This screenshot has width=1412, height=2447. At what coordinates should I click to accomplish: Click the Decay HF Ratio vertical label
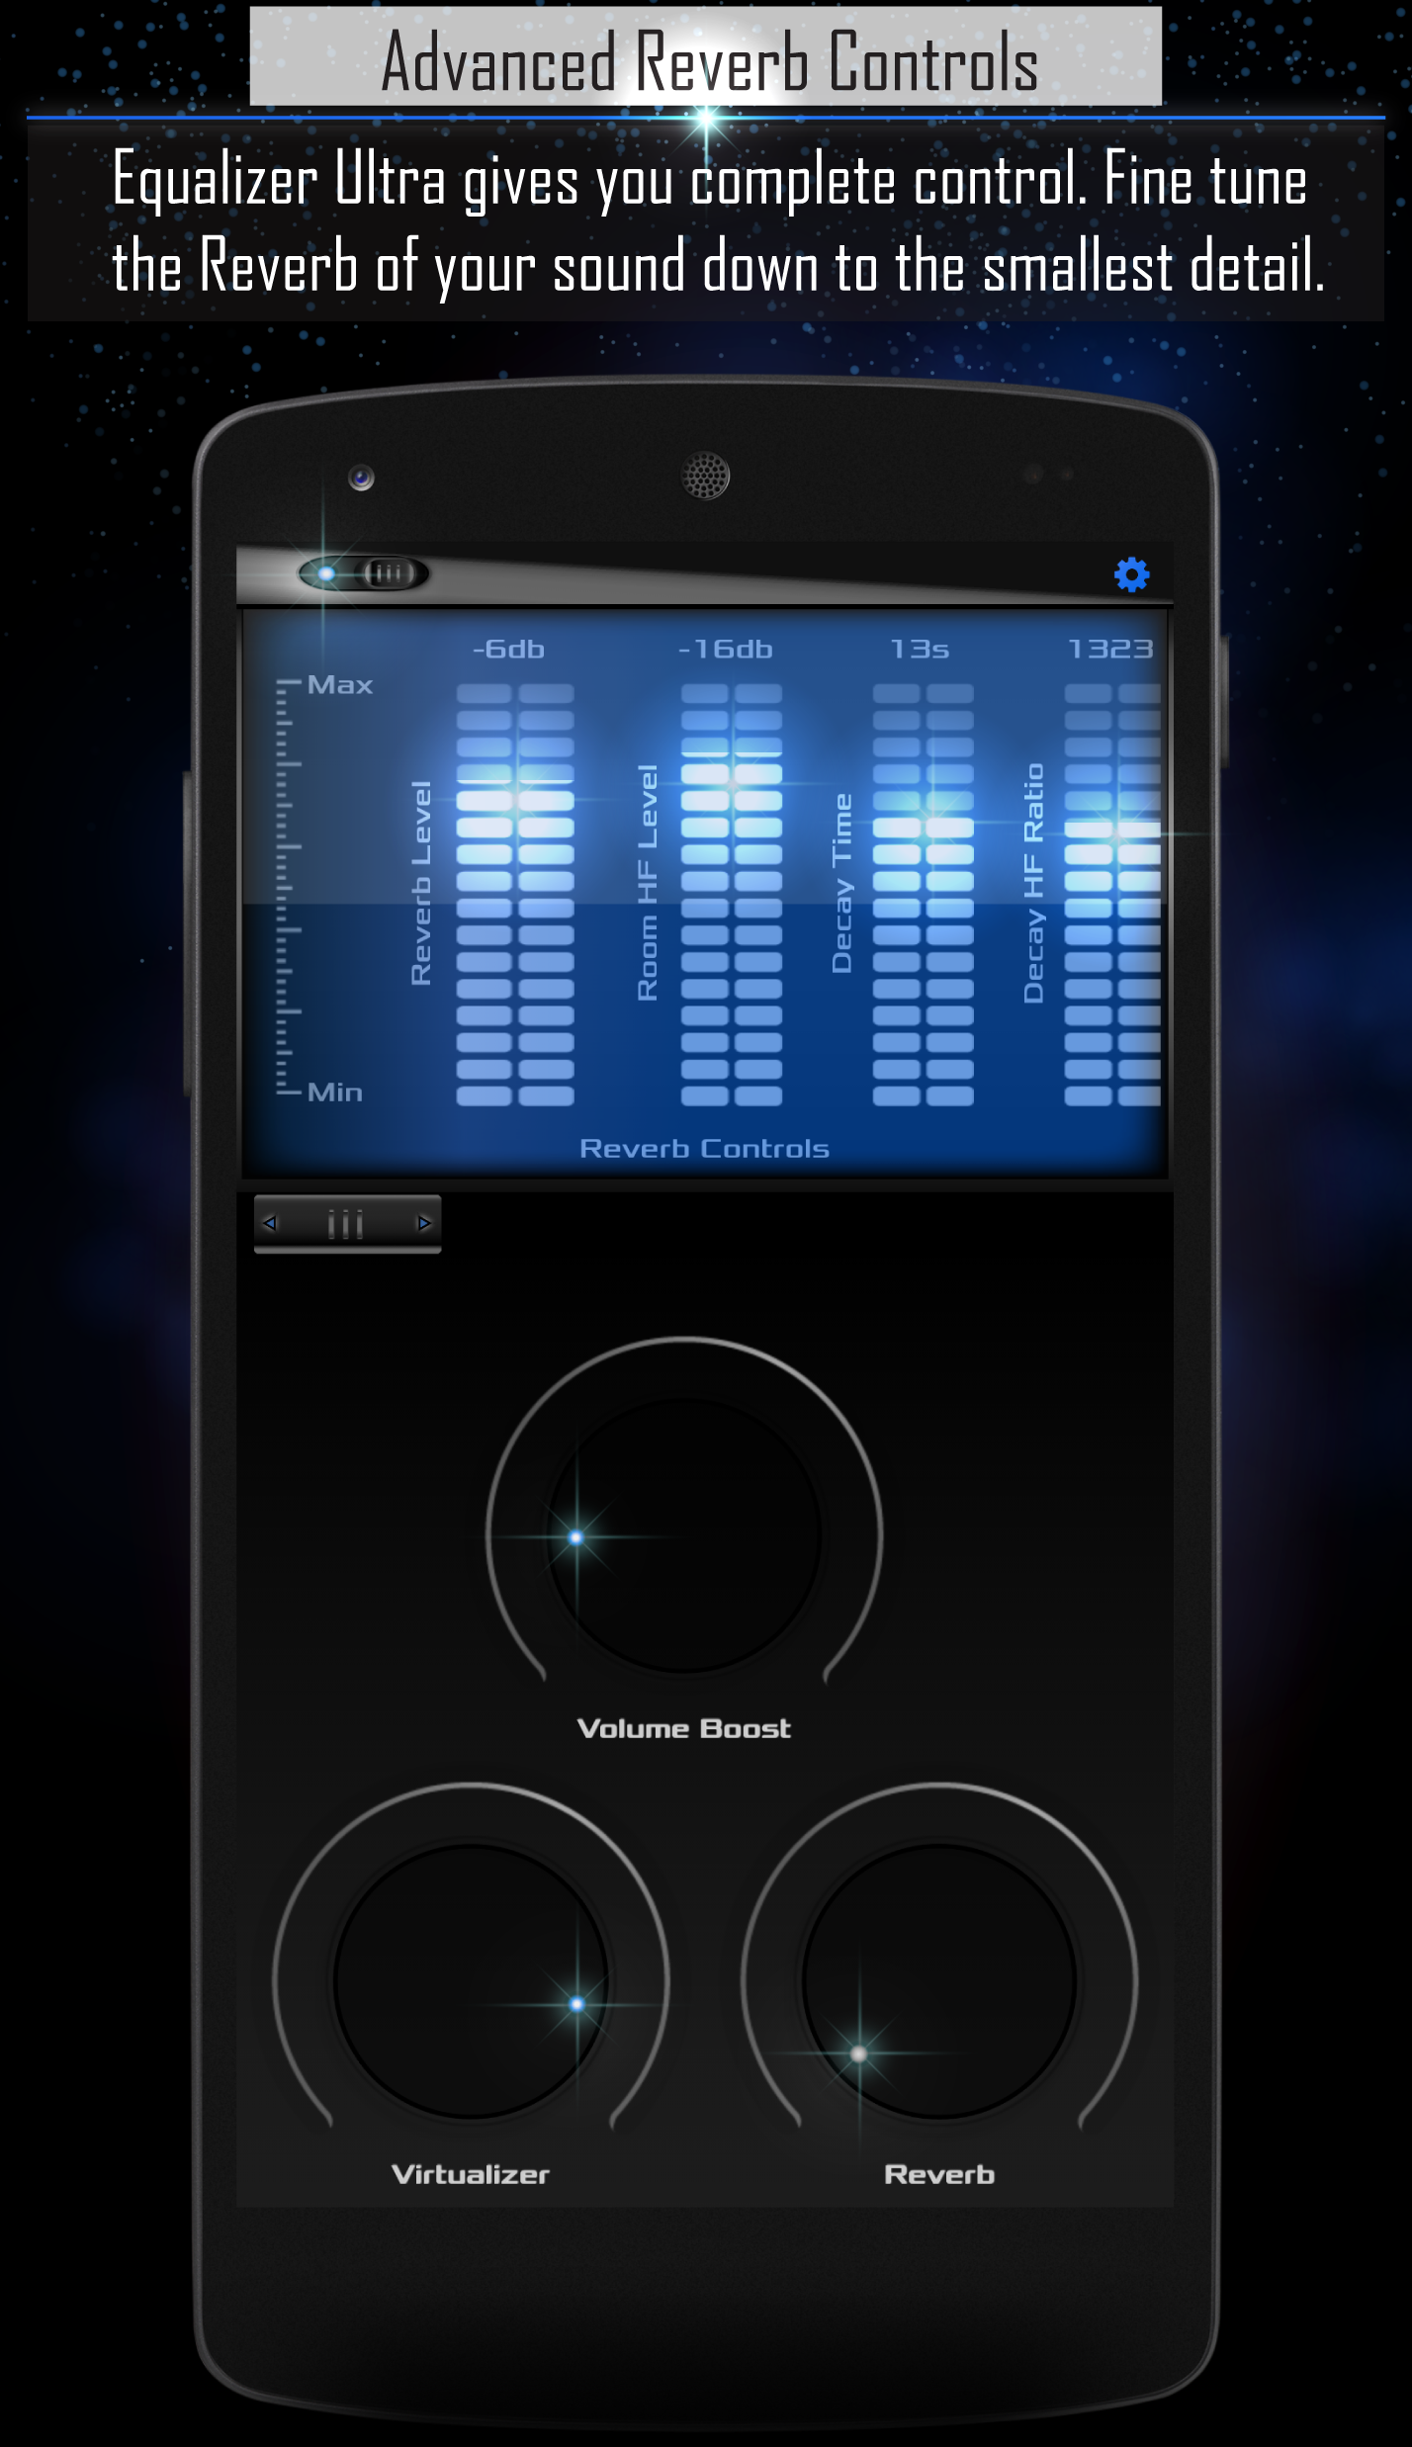click(1033, 883)
